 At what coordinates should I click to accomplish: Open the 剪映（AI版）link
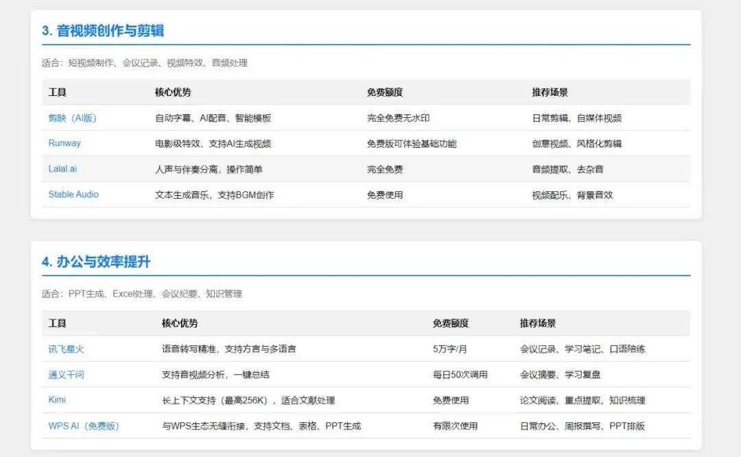(72, 118)
